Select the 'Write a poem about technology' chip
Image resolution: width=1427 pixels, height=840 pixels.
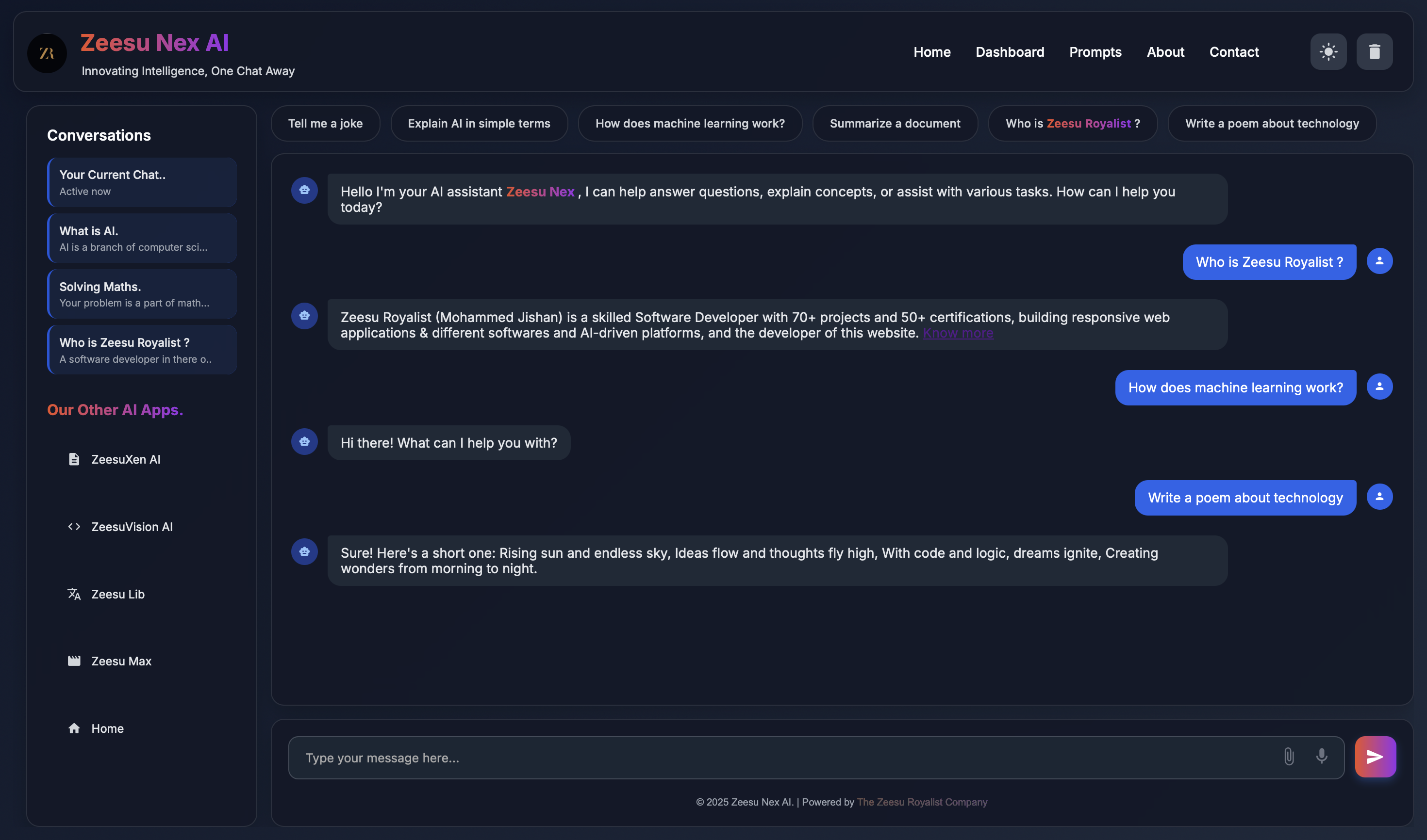tap(1272, 123)
